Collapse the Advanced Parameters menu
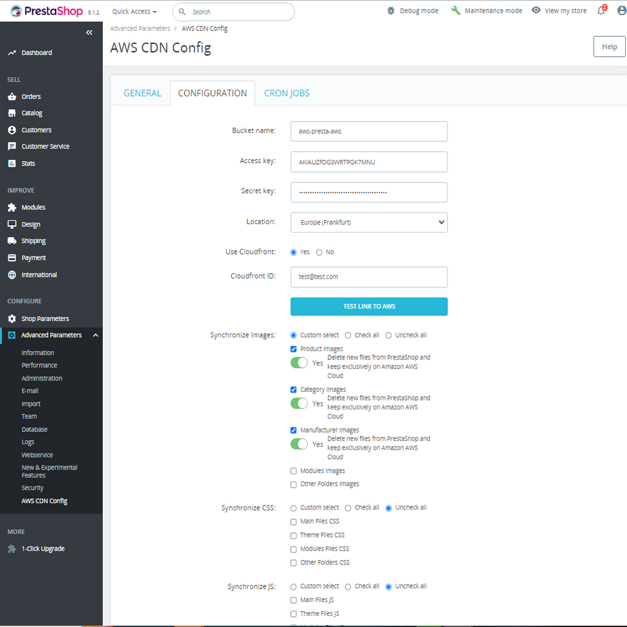The width and height of the screenshot is (627, 627). tap(95, 335)
